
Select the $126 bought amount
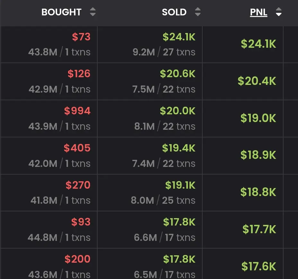[79, 74]
